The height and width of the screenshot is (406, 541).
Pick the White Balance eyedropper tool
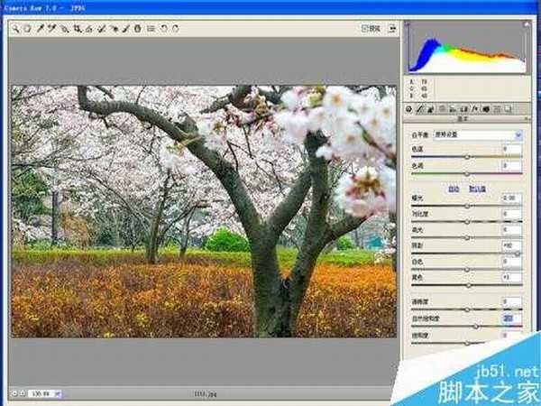tap(41, 28)
